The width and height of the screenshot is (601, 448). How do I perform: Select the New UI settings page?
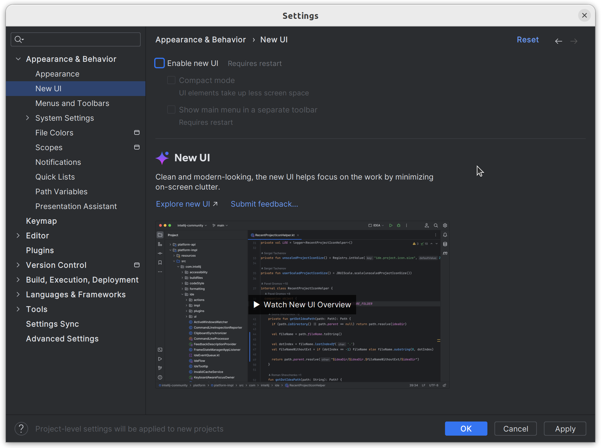coord(76,89)
